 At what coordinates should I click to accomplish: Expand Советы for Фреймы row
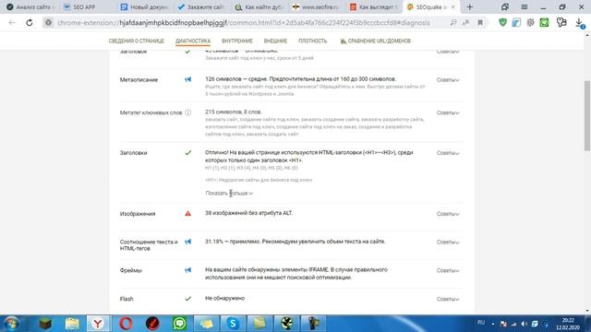pyautogui.click(x=448, y=270)
